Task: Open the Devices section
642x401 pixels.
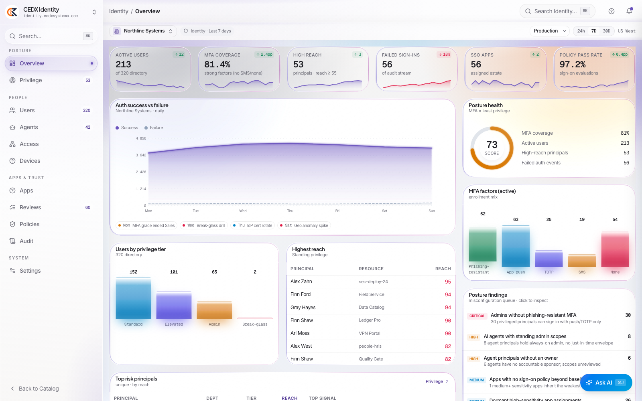Action: pyautogui.click(x=51, y=161)
